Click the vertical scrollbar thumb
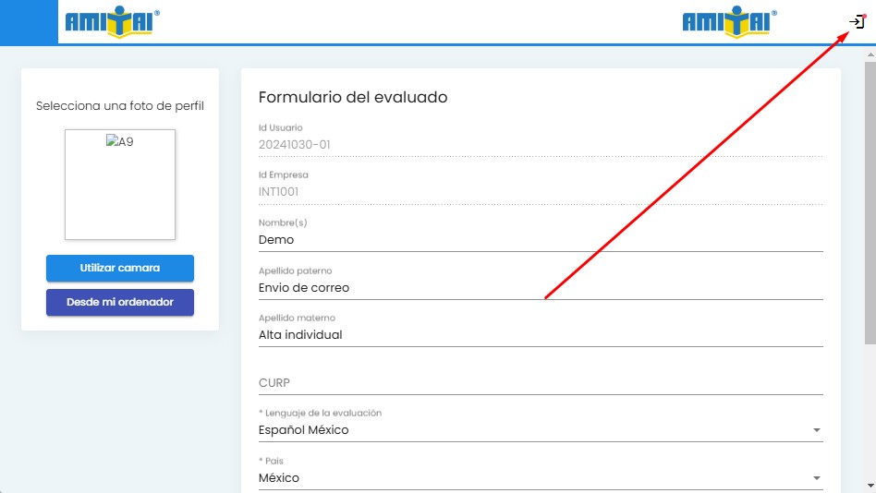Screen dimensions: 876x493 pyautogui.click(x=869, y=185)
